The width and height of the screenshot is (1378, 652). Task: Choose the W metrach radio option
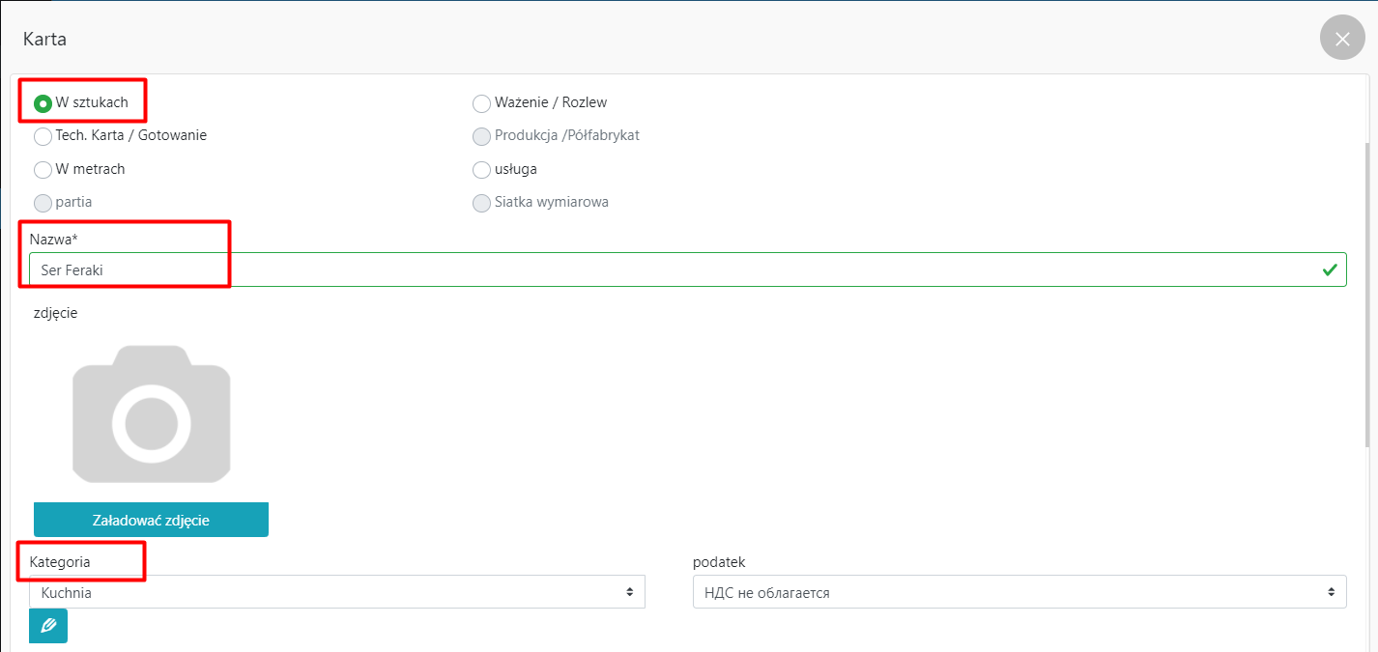pos(43,170)
